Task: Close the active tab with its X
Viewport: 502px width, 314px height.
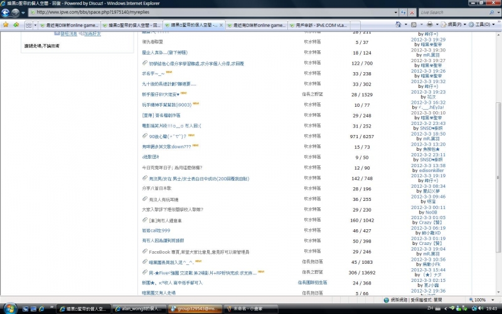Action: [221, 25]
